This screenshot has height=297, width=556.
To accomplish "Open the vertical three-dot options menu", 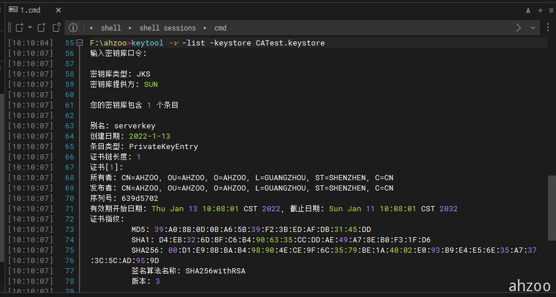I will coord(548,28).
